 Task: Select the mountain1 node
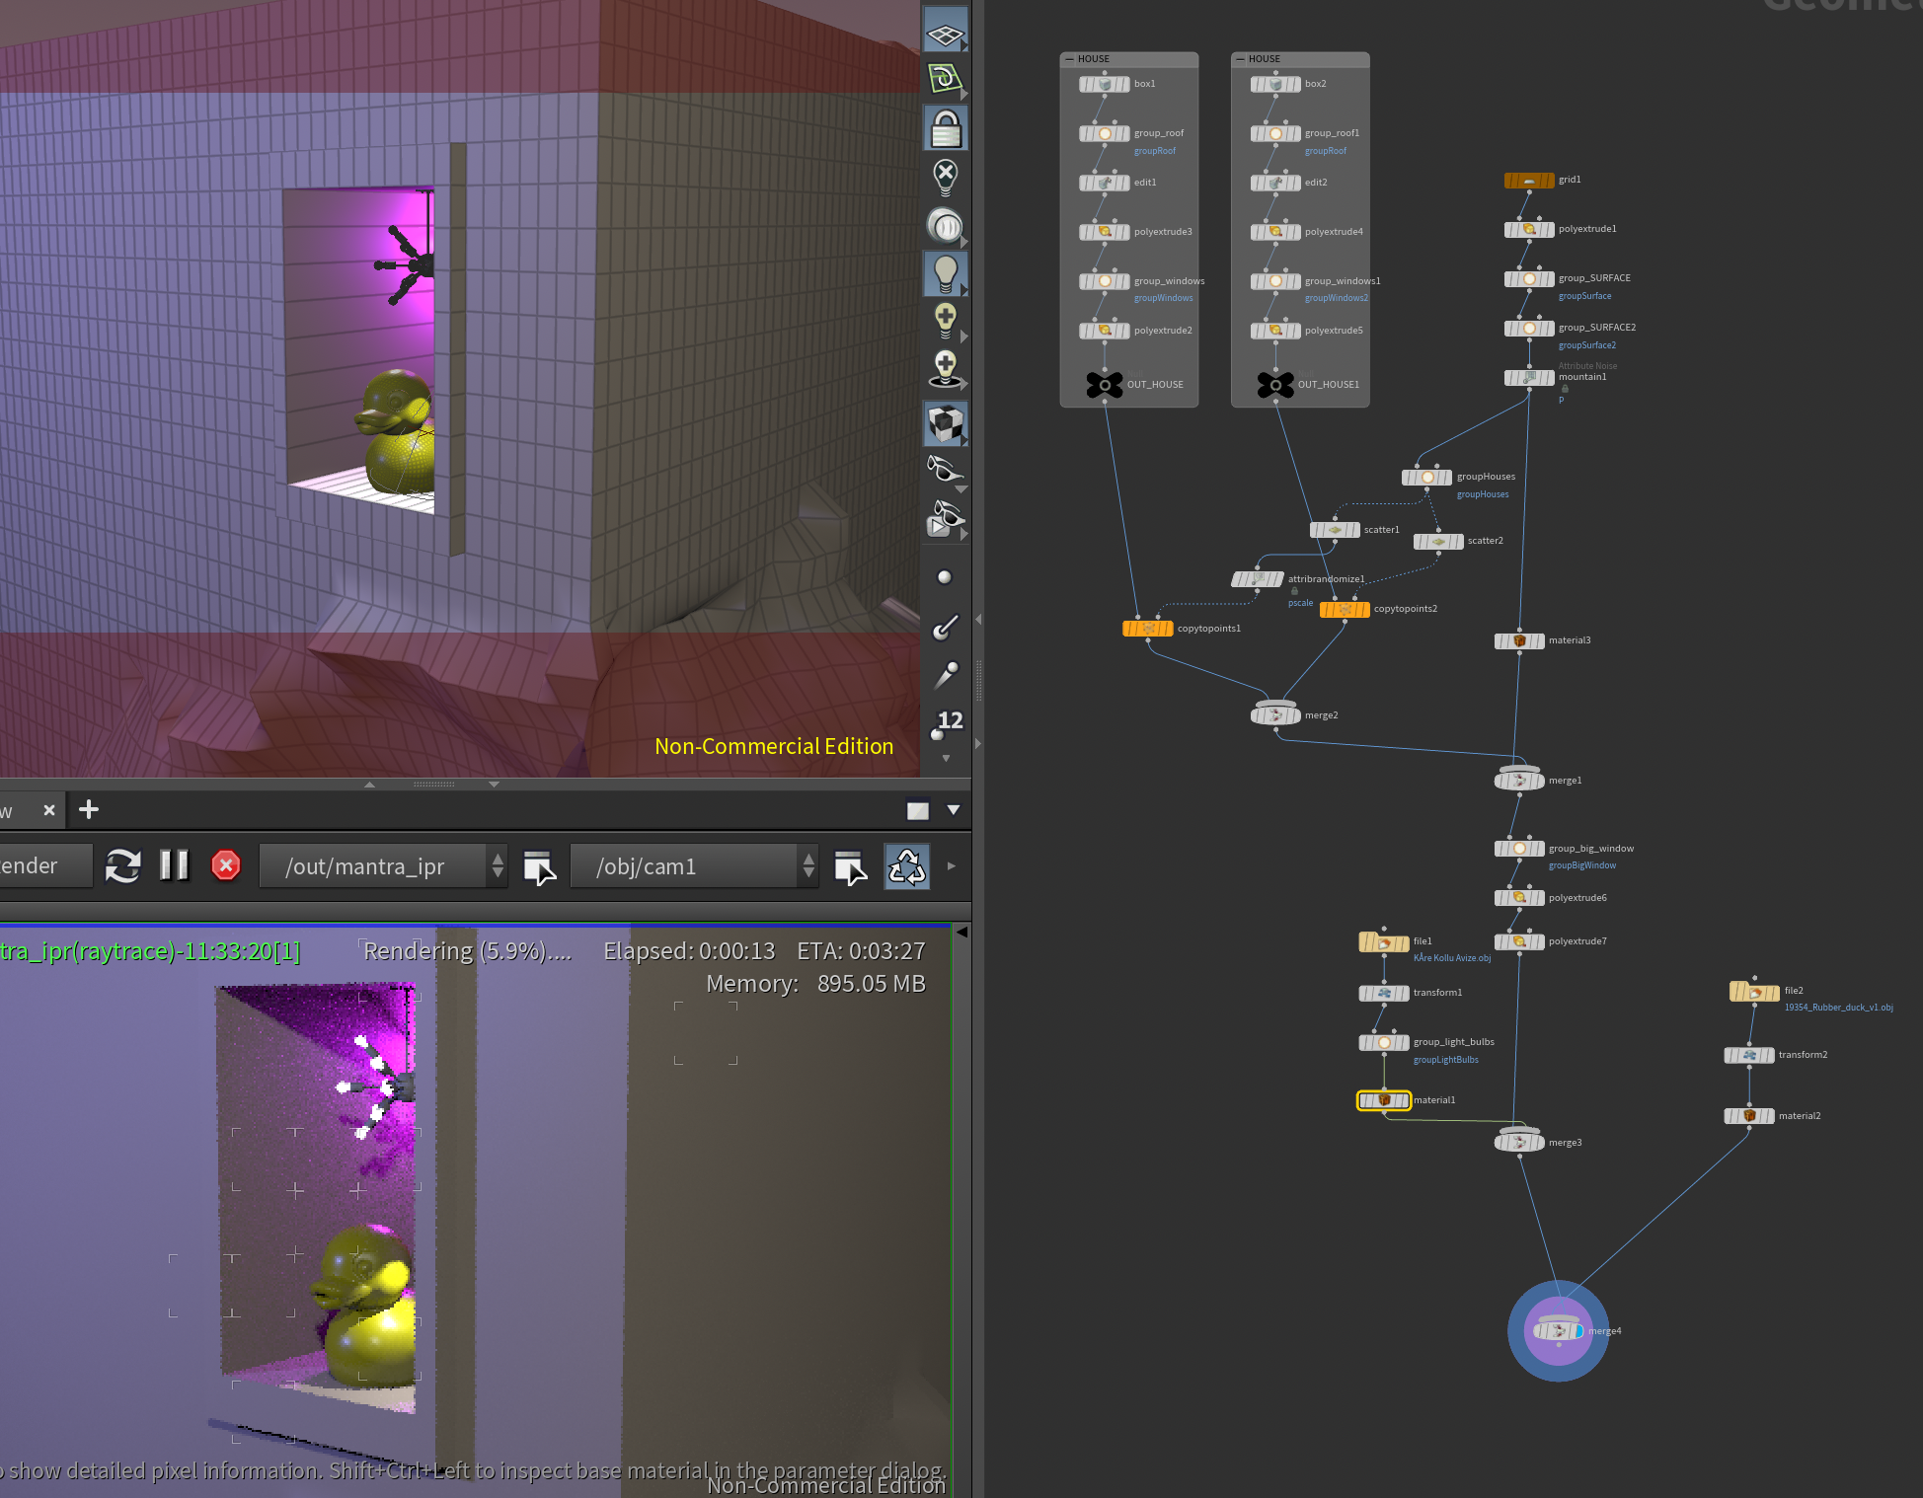coord(1529,378)
